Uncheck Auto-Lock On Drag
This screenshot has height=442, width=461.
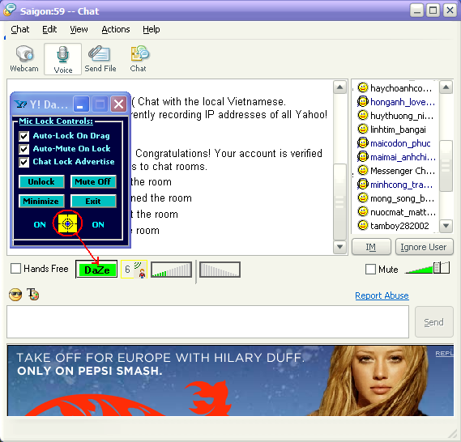(23, 136)
